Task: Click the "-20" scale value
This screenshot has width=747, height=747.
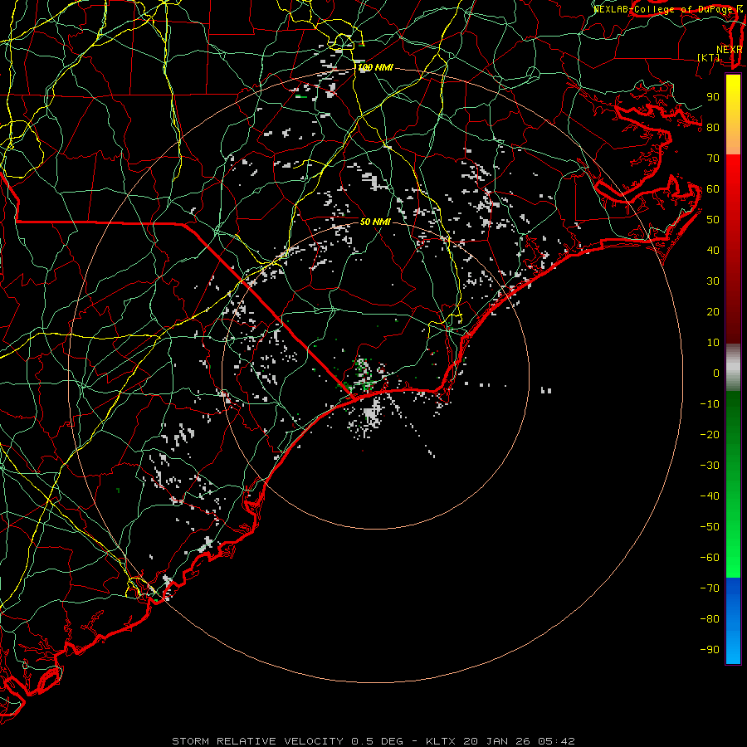Action: coord(710,435)
